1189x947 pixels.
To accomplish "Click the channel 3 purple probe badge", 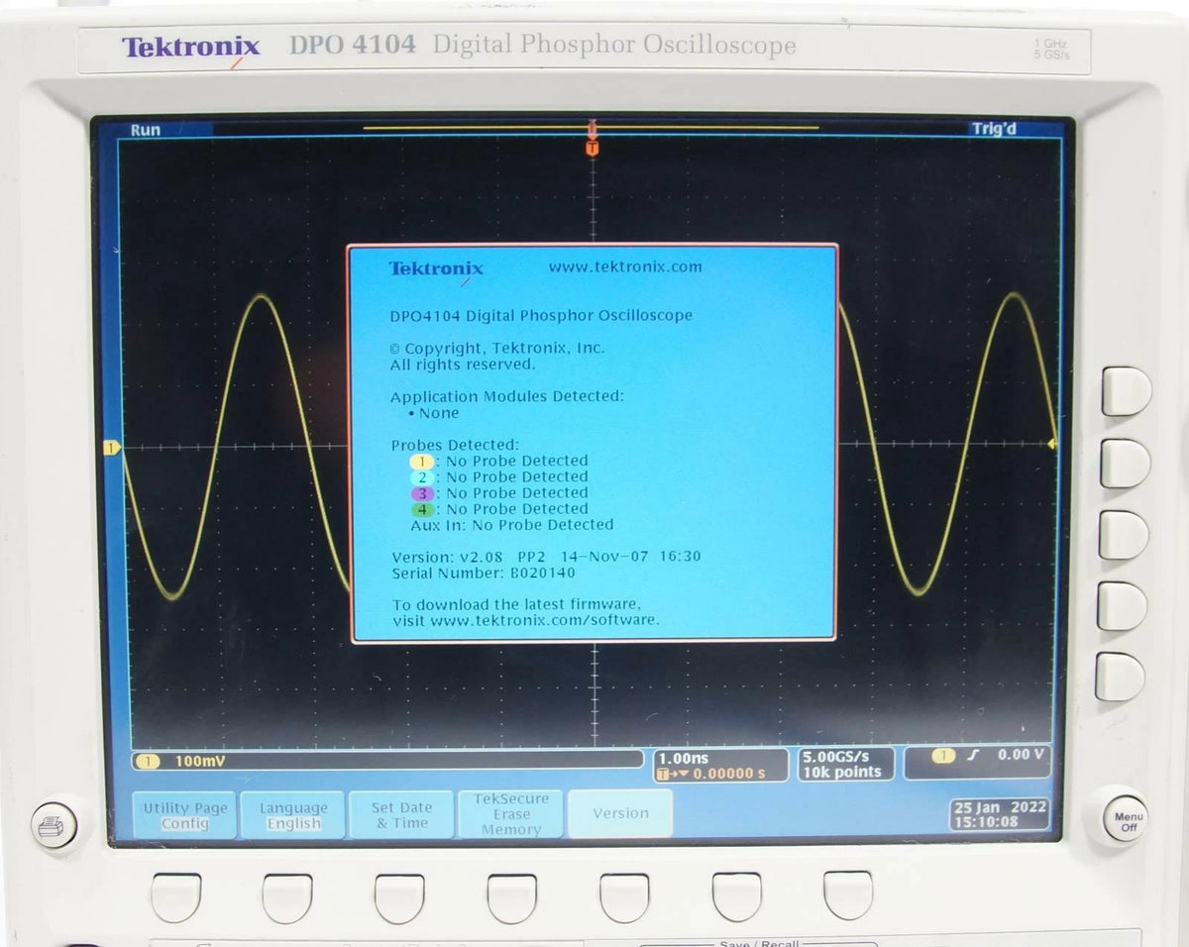I will coord(422,492).
